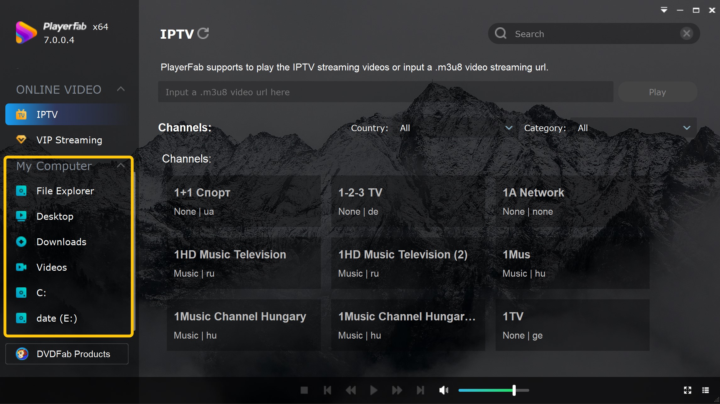
Task: Click input field for .m3u8 URL
Action: pyautogui.click(x=385, y=92)
